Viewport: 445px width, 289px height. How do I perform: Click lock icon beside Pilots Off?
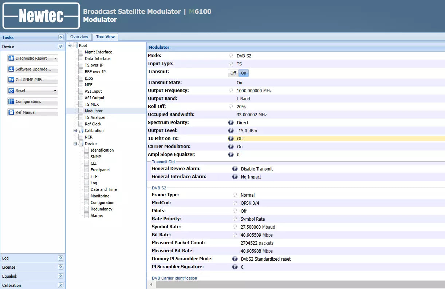[x=235, y=211]
